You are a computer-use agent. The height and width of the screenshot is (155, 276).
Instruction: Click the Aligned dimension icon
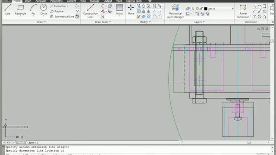[254, 6]
